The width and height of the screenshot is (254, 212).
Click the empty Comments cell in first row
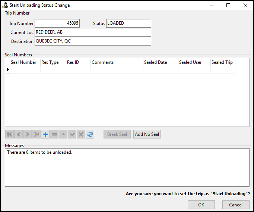[117, 70]
